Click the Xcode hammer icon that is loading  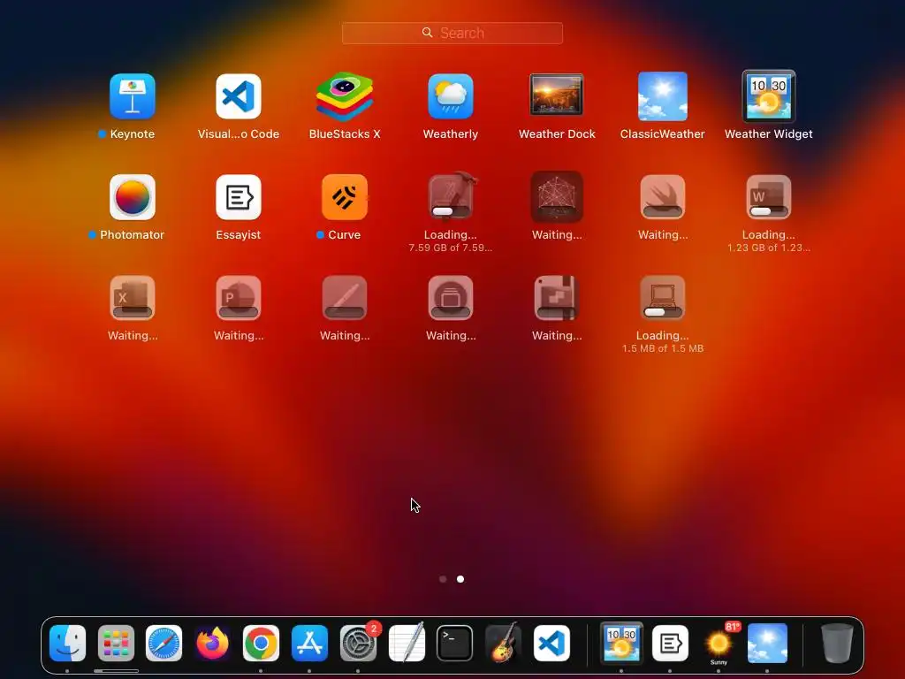pos(451,196)
